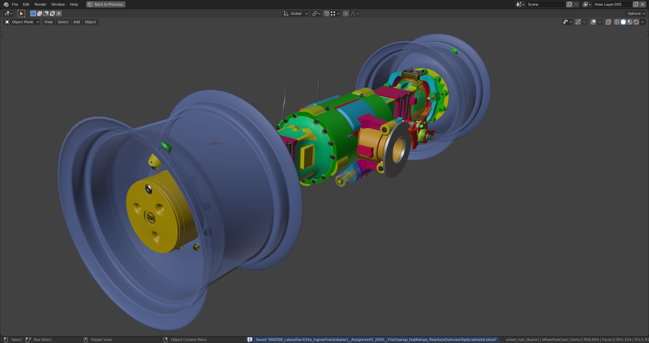Toggle viewport overlays visibility
Image resolution: width=649 pixels, height=343 pixels.
[x=593, y=22]
